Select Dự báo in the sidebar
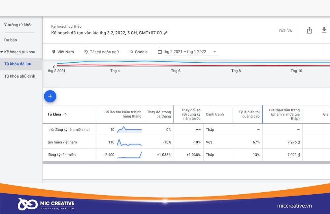 point(11,40)
